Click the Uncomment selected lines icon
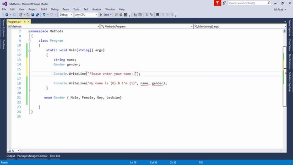This screenshot has width=293, height=165. click(151, 15)
